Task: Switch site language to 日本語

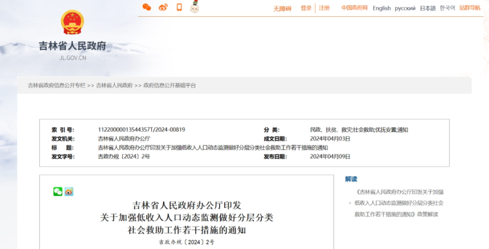Action: pyautogui.click(x=427, y=9)
